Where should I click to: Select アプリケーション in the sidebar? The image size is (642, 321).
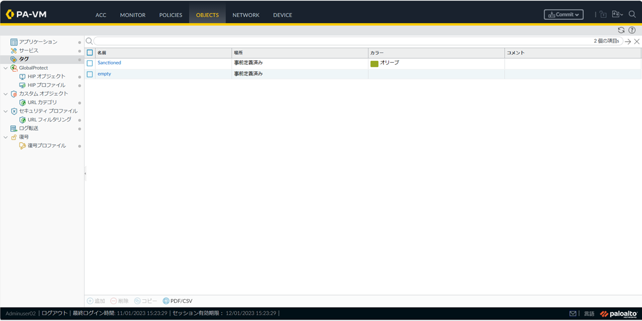click(x=38, y=42)
